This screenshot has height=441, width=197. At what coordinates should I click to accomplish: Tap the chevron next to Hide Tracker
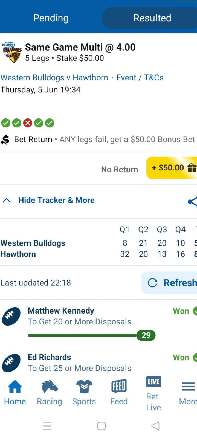click(7, 201)
